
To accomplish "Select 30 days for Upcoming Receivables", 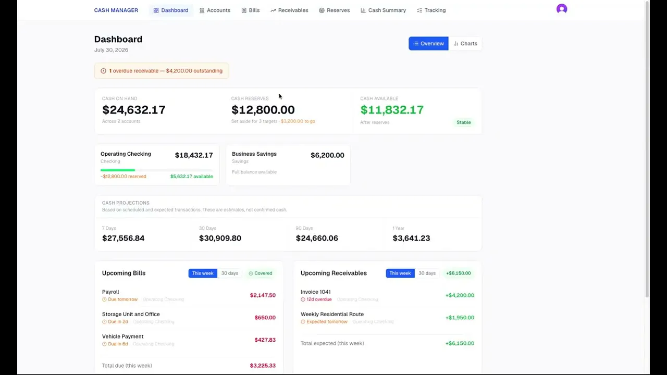I will 427,273.
